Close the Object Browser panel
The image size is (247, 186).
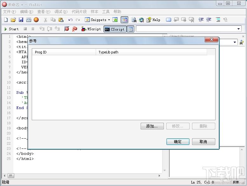pos(243,36)
